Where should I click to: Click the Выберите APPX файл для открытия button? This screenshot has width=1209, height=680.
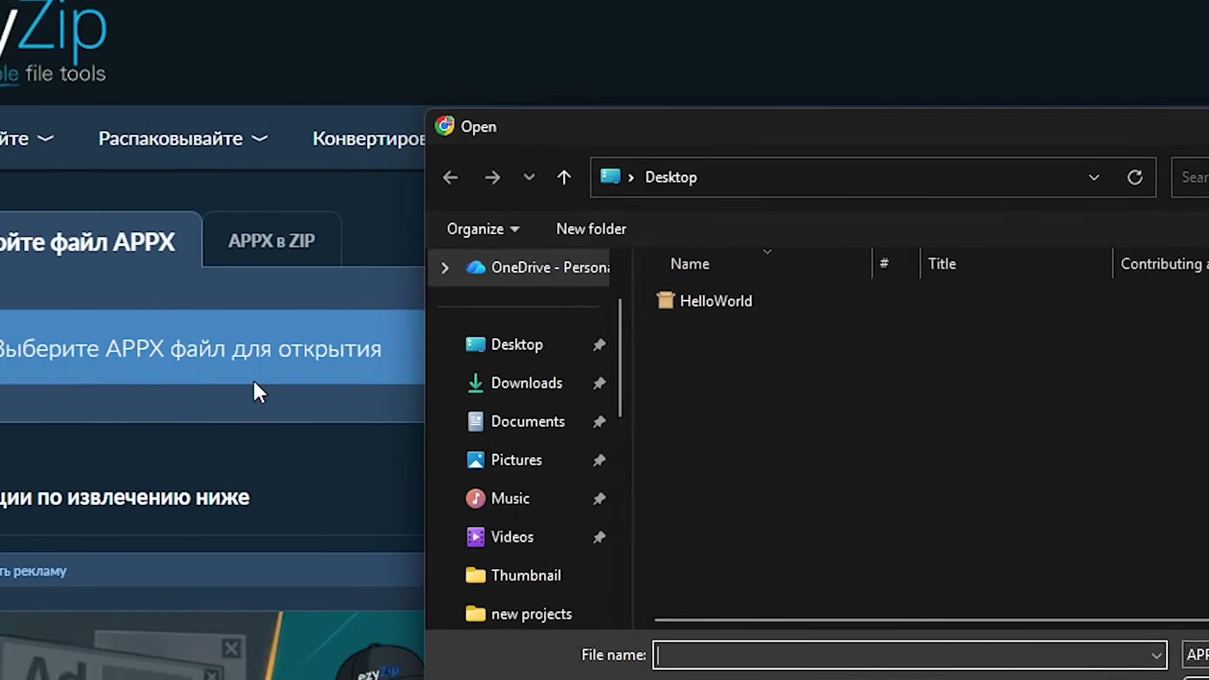(212, 348)
